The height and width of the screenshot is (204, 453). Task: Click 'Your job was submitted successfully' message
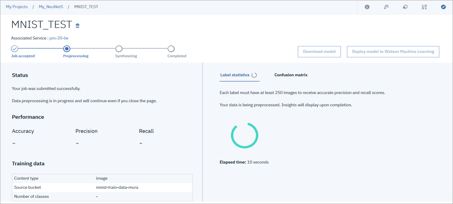tap(46, 89)
